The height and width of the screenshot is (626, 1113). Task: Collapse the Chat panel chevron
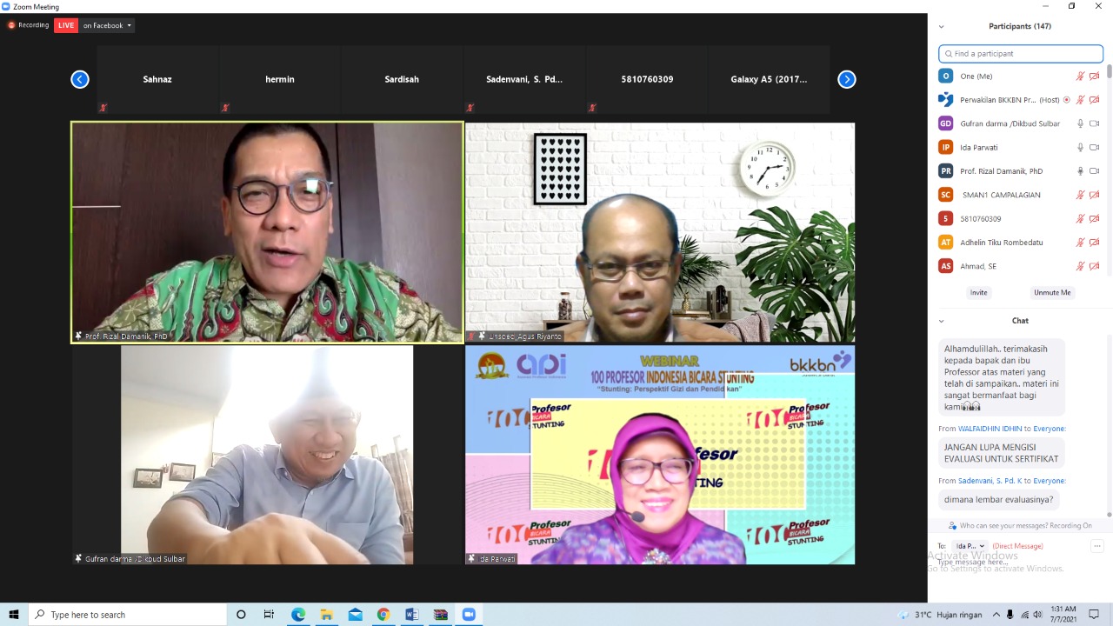point(941,321)
